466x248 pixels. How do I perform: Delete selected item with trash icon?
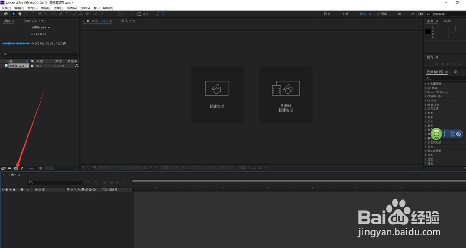(x=41, y=168)
